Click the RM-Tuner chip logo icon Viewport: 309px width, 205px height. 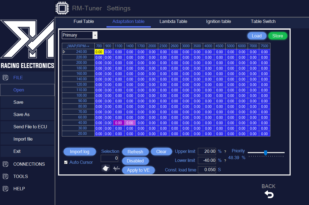(62, 8)
